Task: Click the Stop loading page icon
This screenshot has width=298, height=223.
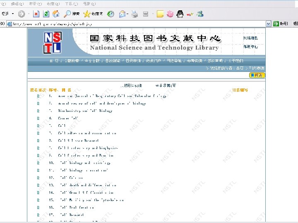Action: (x=36, y=14)
